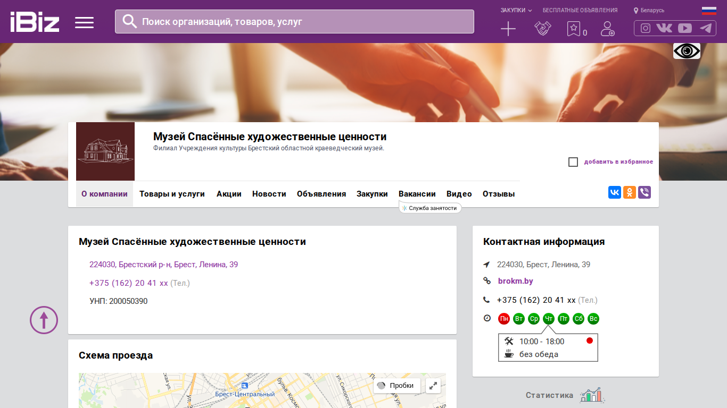Image resolution: width=727 pixels, height=408 pixels.
Task: Toggle the accessibility eye icon
Action: (x=687, y=51)
